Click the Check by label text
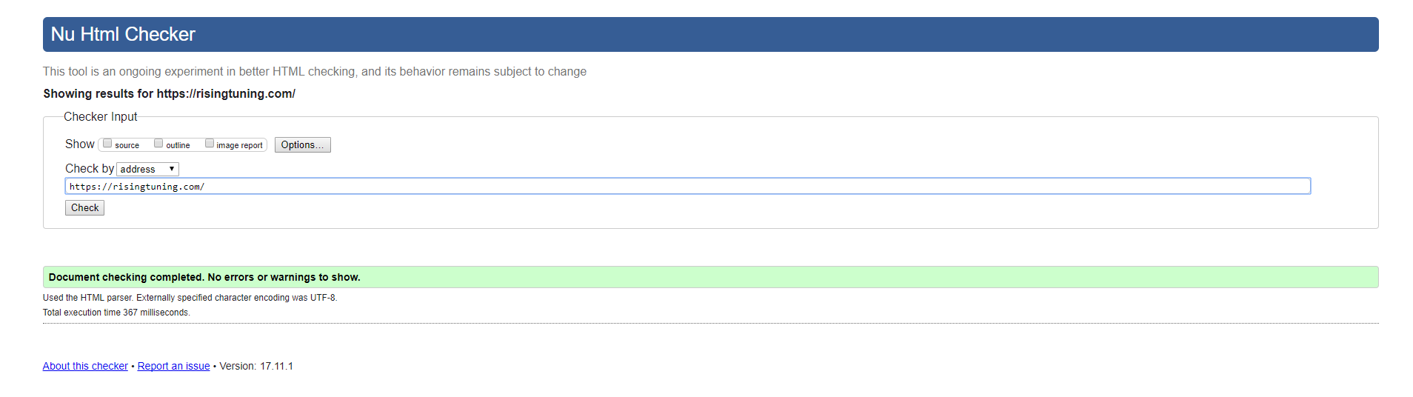Image resolution: width=1413 pixels, height=397 pixels. pos(89,169)
